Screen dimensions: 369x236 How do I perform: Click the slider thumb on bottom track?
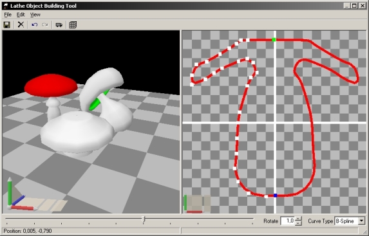click(x=144, y=219)
